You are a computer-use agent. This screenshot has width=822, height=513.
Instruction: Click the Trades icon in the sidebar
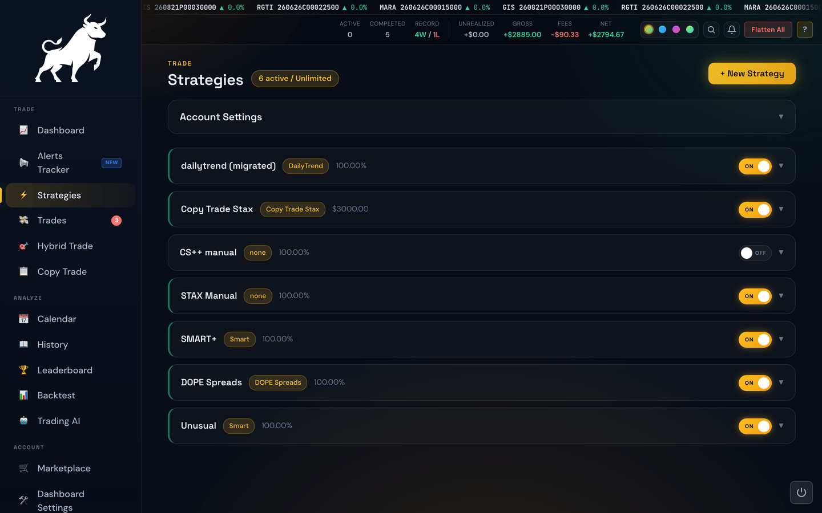click(x=23, y=220)
